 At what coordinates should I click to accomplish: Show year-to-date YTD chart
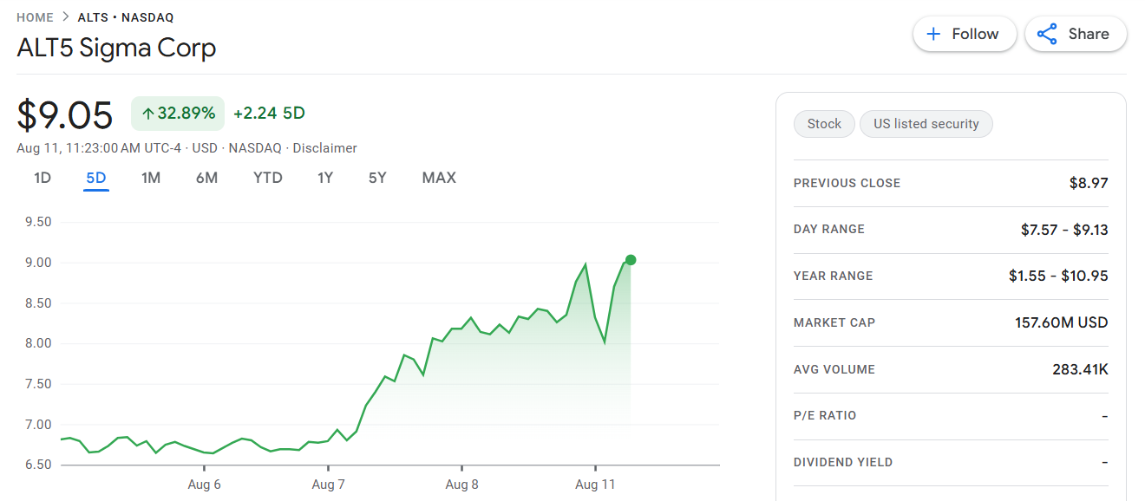[x=268, y=178]
